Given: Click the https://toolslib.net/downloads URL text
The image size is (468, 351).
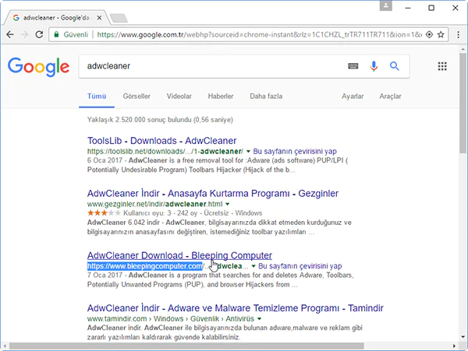Looking at the screenshot, I should pyautogui.click(x=165, y=151).
